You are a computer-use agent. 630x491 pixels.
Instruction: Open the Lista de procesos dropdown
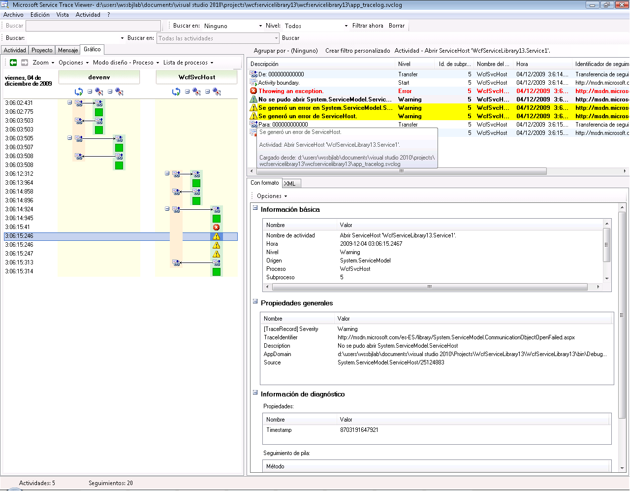(x=189, y=63)
